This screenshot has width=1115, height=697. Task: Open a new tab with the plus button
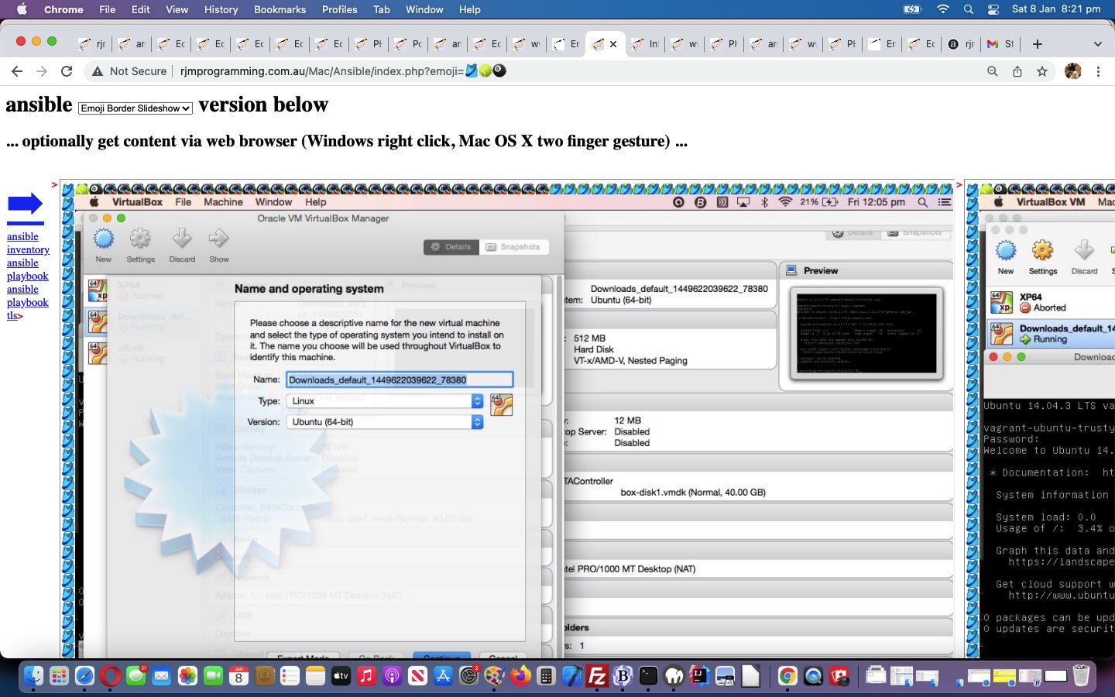click(x=1038, y=44)
